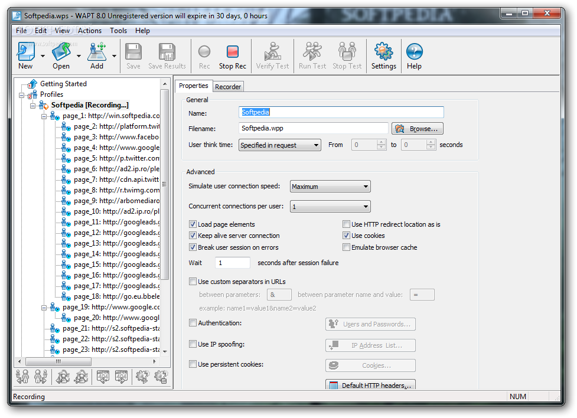Screen dimensions: 577x418
Task: Increase the From think time spinner
Action: [382, 142]
